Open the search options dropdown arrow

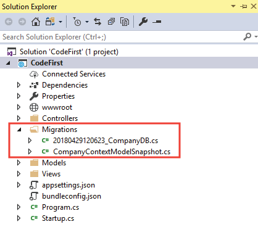pos(256,37)
